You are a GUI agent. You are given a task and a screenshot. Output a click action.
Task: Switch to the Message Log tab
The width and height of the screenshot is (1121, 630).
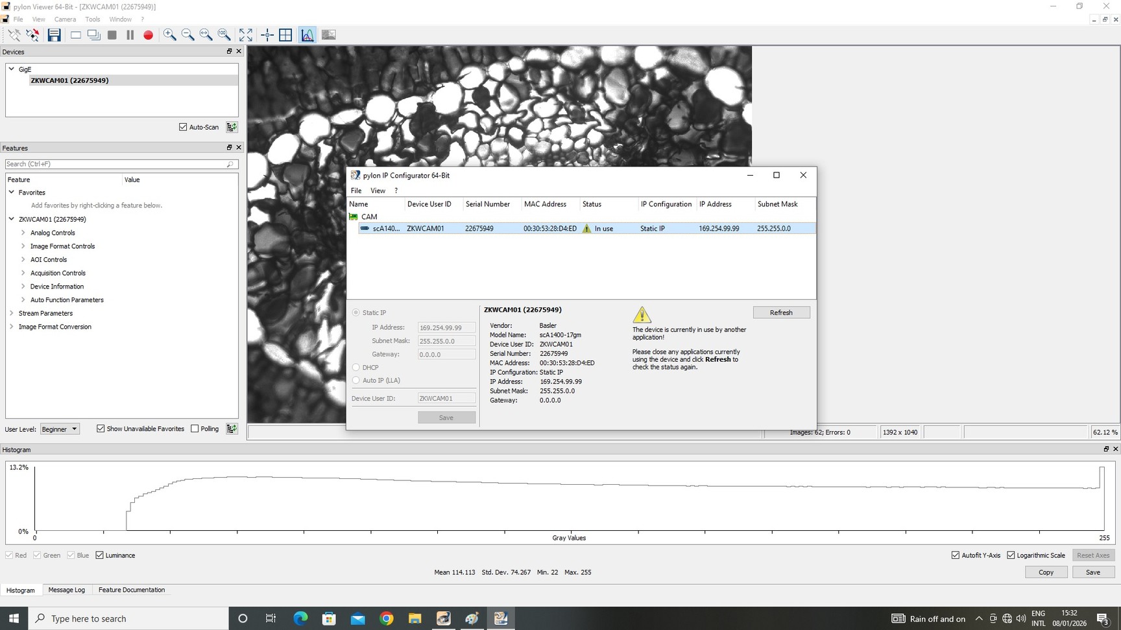(66, 590)
